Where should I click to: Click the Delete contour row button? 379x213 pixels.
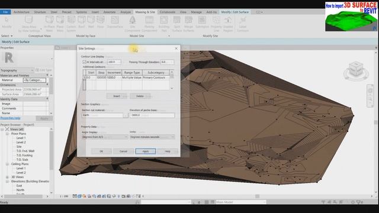pos(140,96)
